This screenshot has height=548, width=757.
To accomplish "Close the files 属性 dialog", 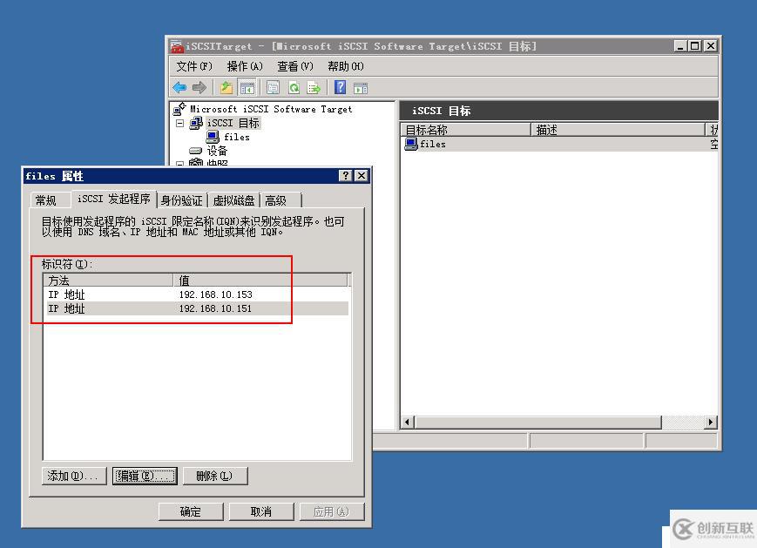I will click(362, 176).
